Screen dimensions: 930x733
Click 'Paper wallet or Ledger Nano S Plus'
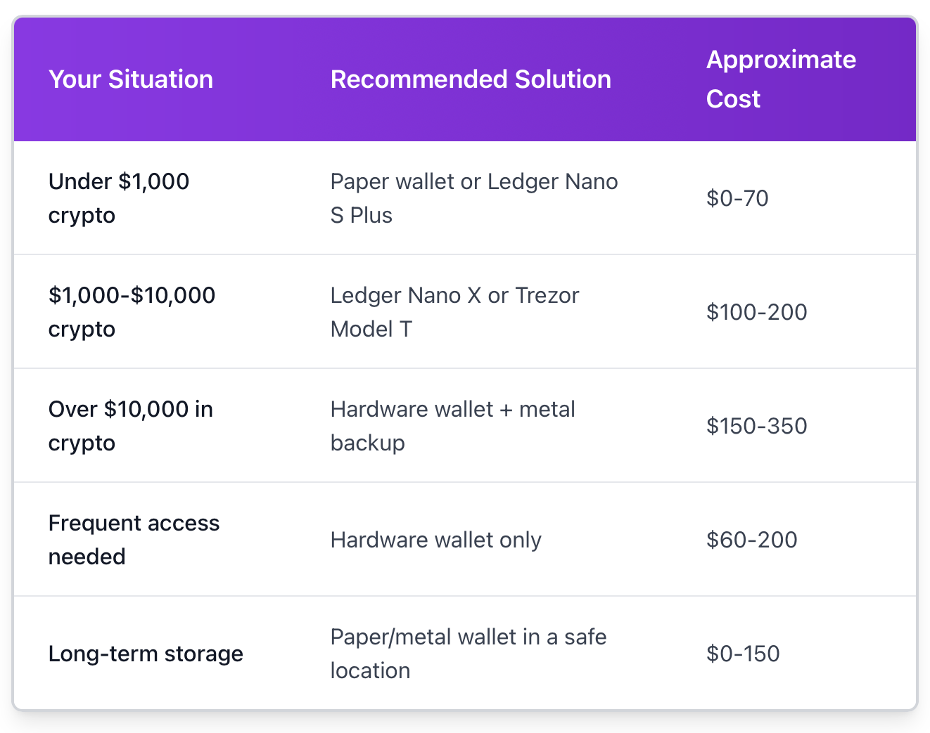(473, 198)
